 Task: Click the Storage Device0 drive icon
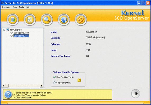(x=11, y=33)
